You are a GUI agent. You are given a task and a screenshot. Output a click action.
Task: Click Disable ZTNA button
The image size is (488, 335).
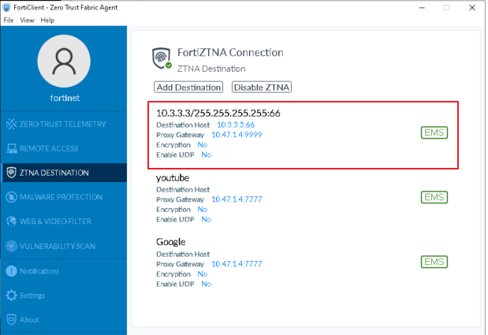tap(262, 87)
